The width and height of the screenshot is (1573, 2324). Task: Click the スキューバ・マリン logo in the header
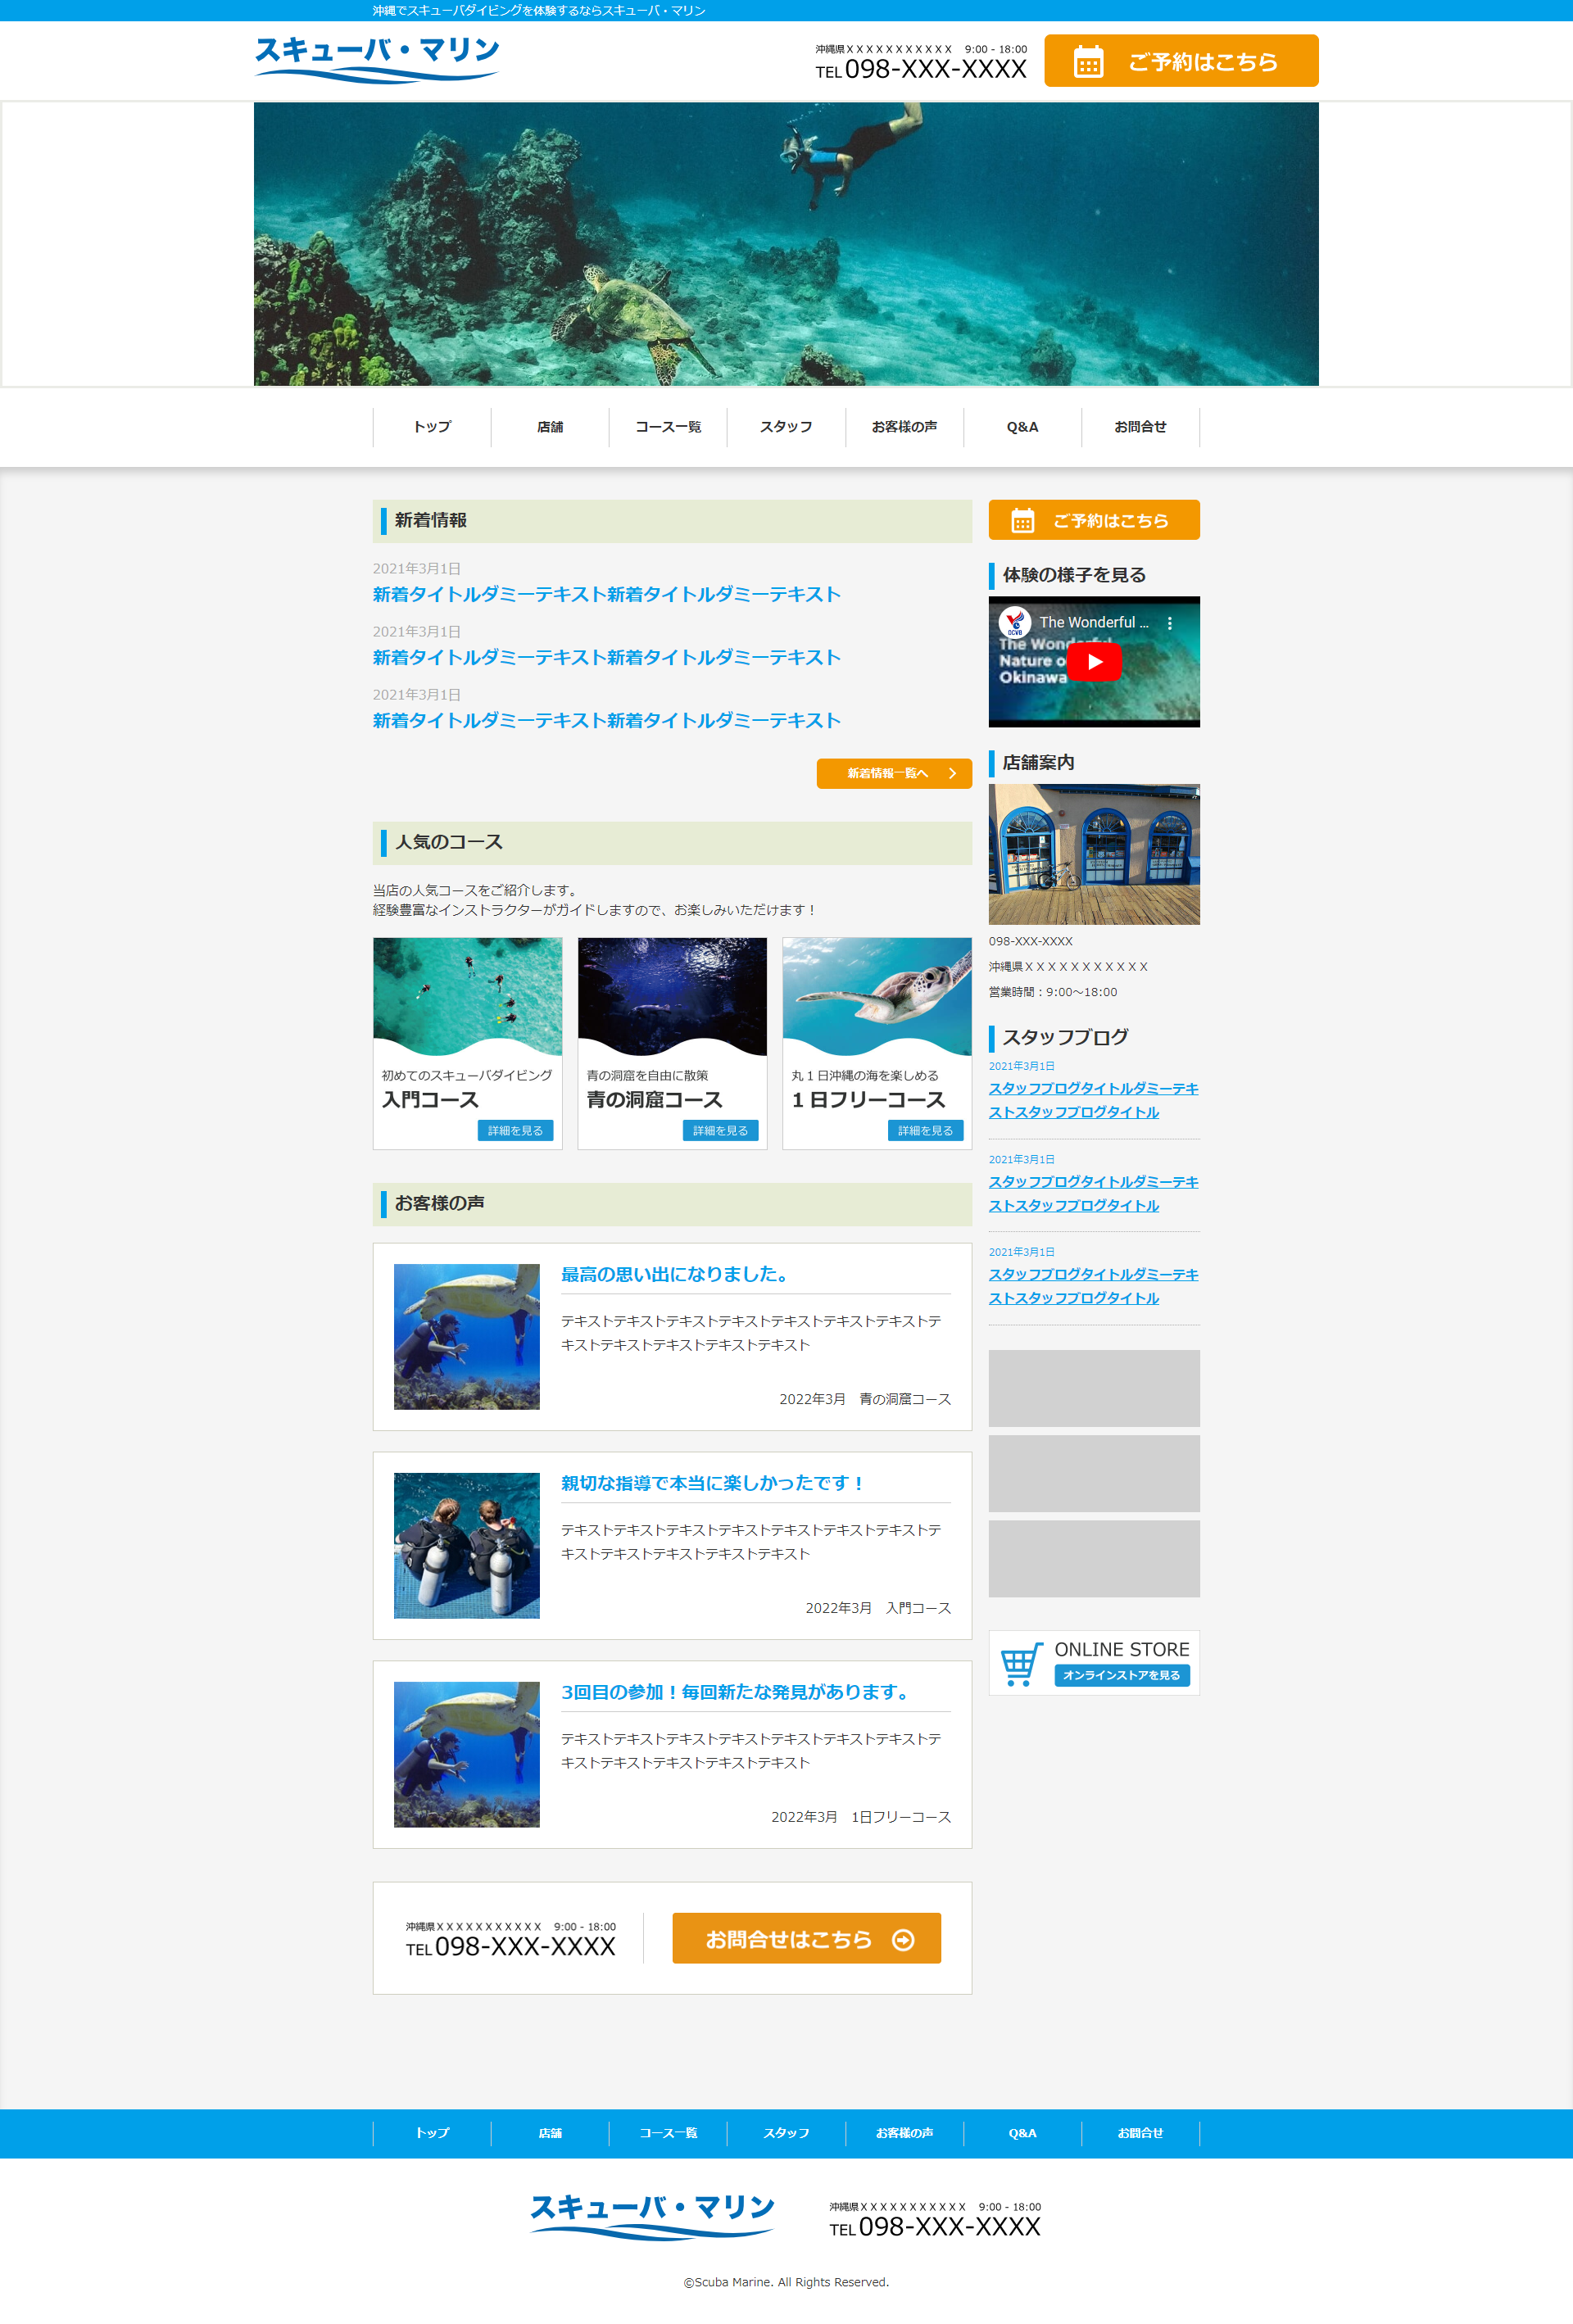pos(376,59)
